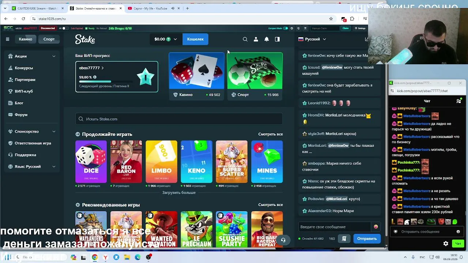This screenshot has height=263, width=468.
Task: Open chat rules icon next to Отправить
Action: pyautogui.click(x=344, y=239)
